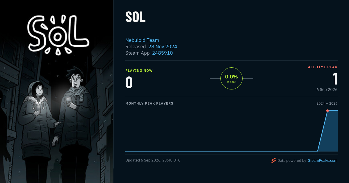Click the All-Time Peak value 1

335,79
